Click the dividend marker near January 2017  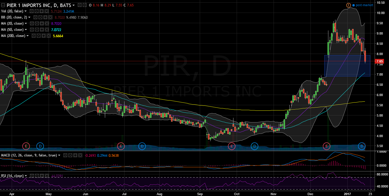tap(362, 146)
